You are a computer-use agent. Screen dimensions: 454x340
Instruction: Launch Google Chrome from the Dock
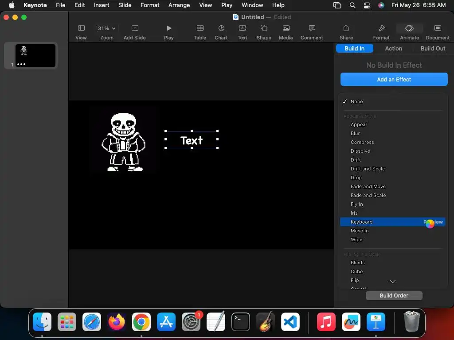(141, 322)
